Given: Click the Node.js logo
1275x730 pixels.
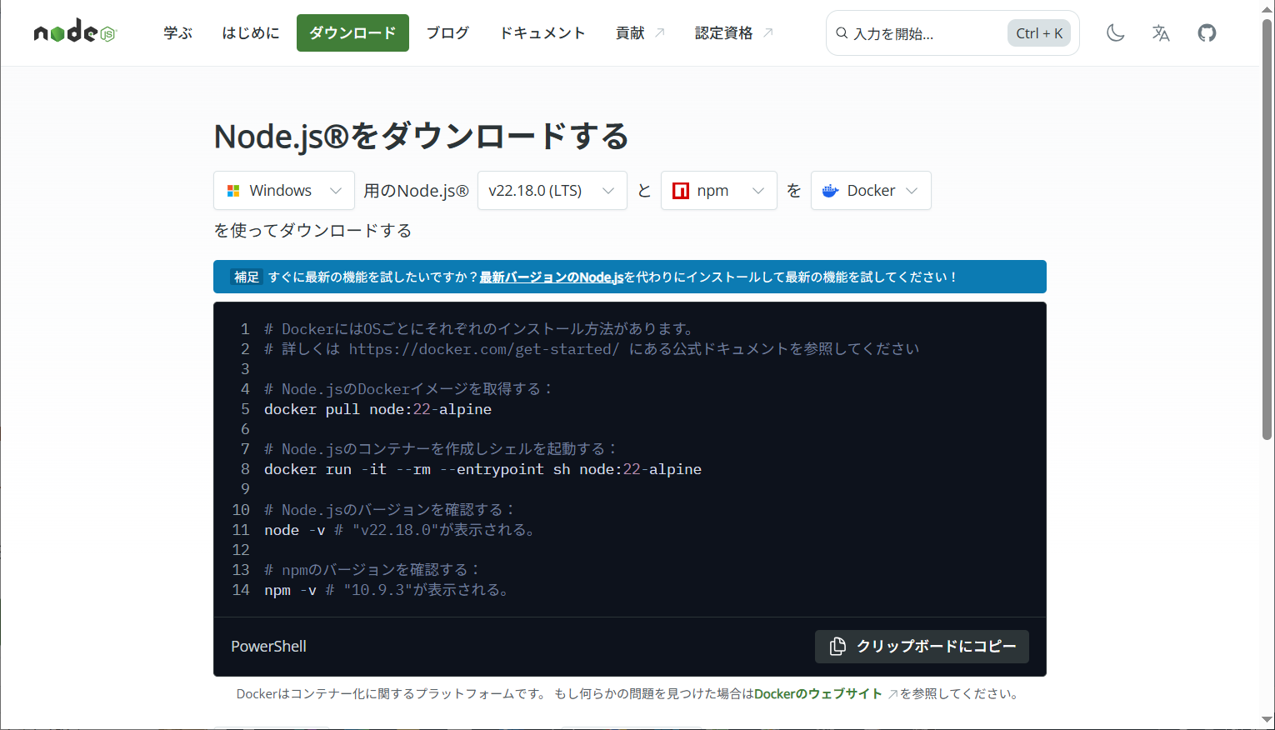Looking at the screenshot, I should 75,32.
